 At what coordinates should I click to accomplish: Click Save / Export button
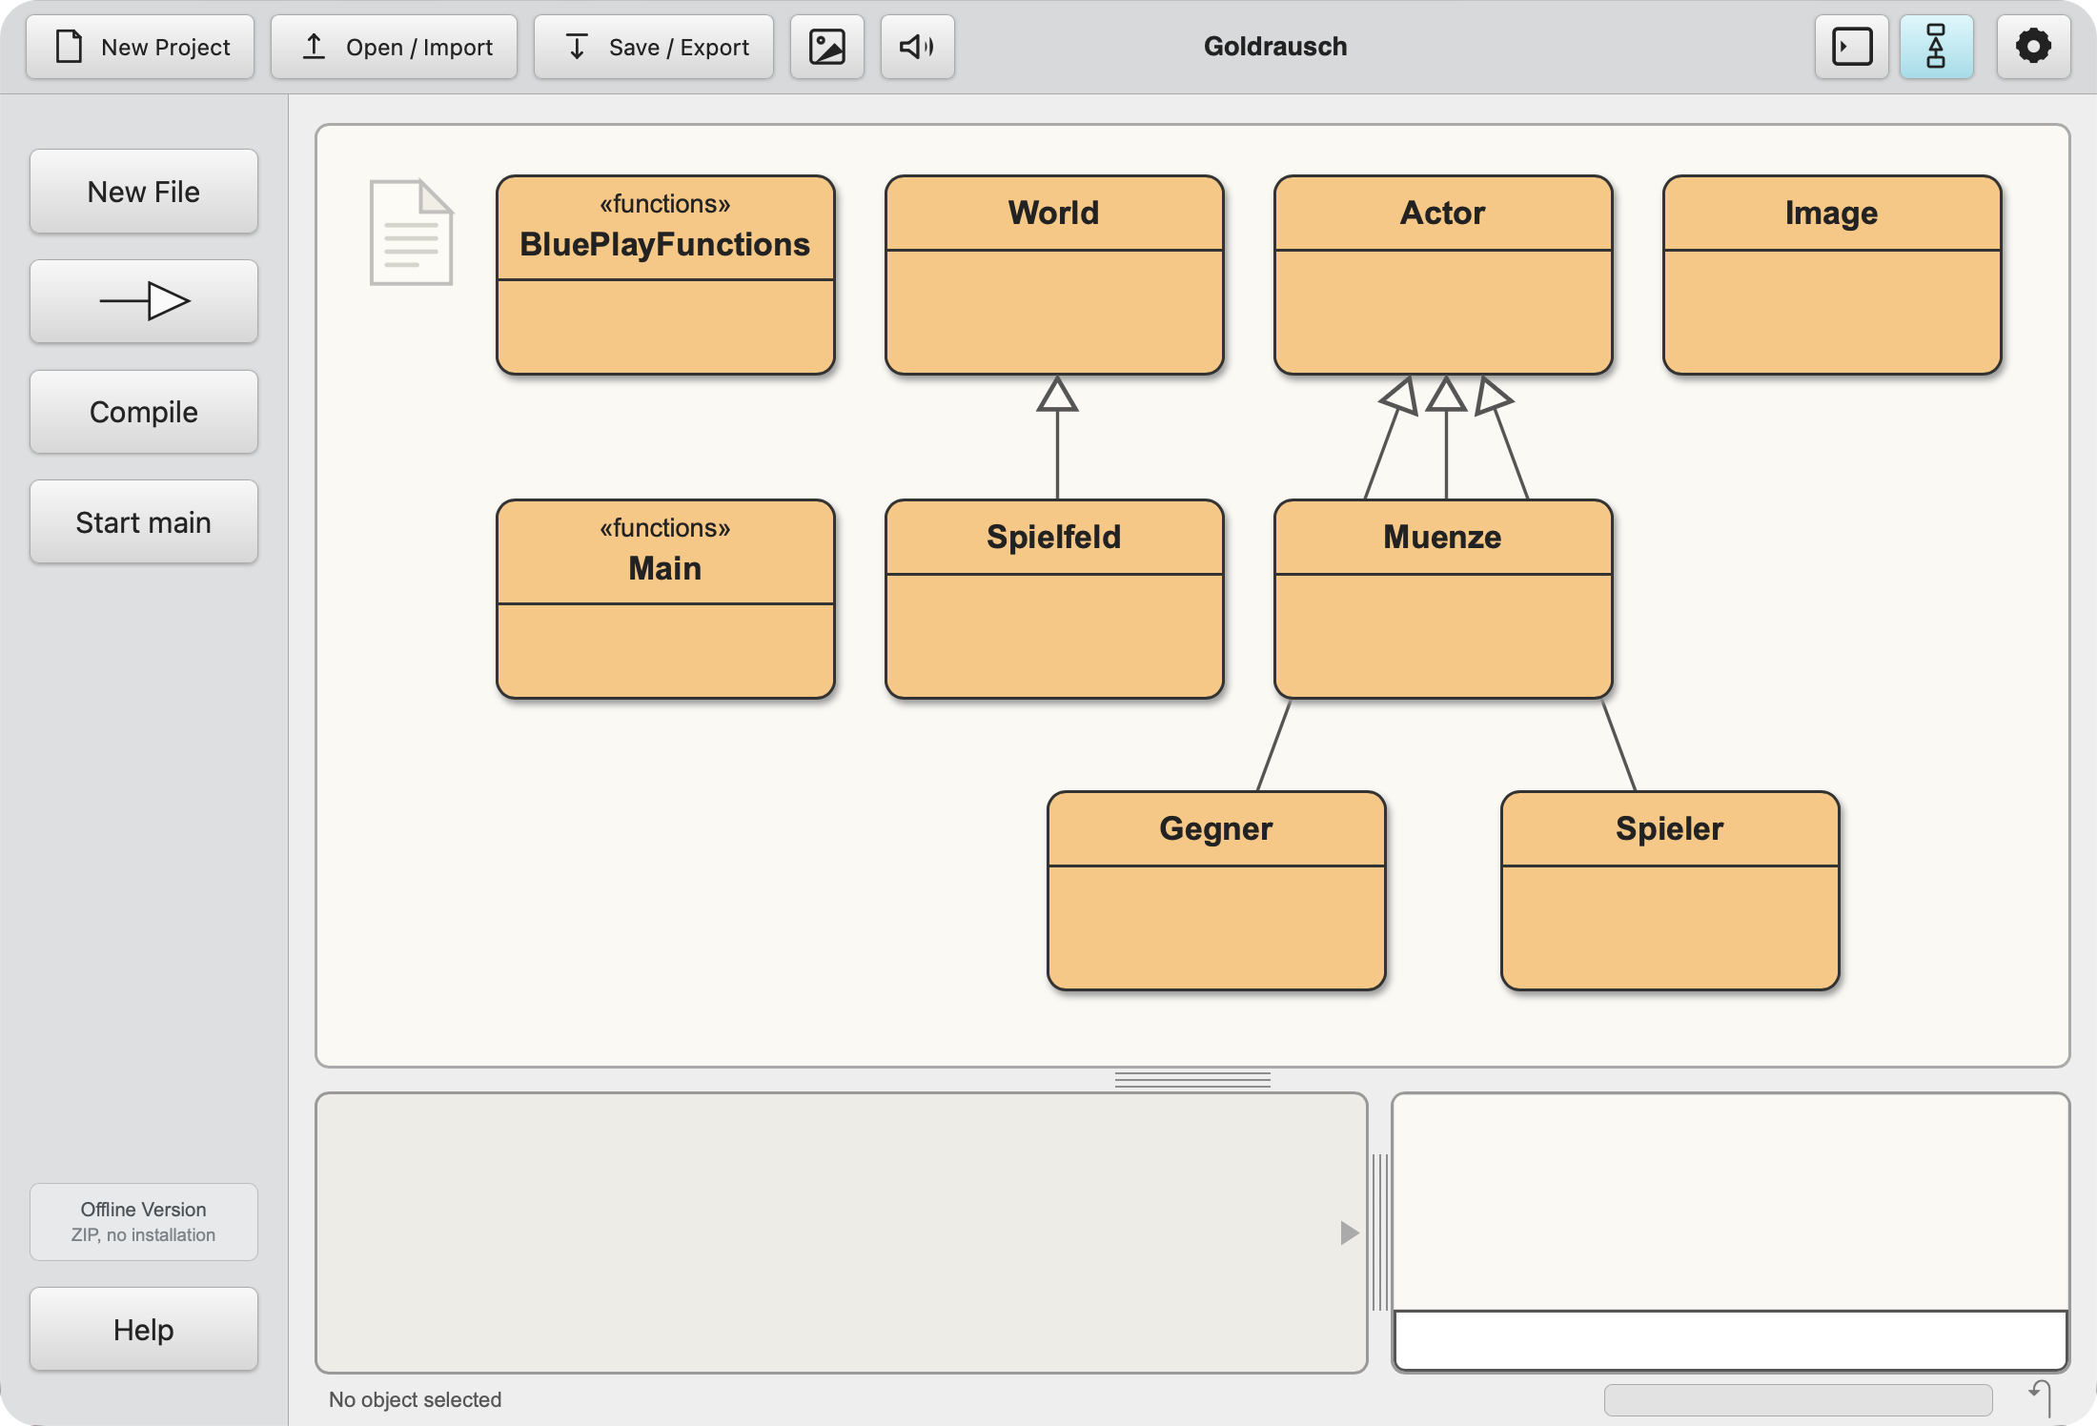click(x=654, y=47)
